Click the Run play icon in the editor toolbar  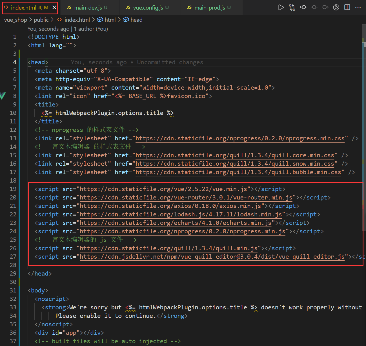[x=281, y=8]
